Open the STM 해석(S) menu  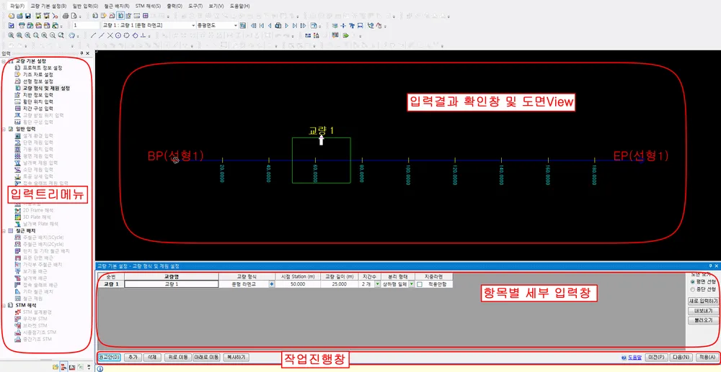pyautogui.click(x=148, y=6)
